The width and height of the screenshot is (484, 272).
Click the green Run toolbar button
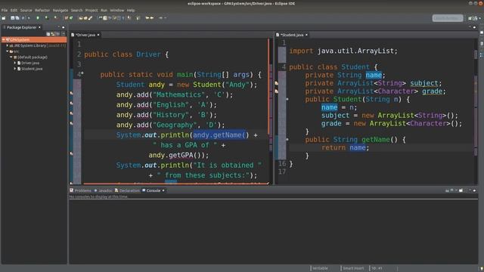click(38, 18)
